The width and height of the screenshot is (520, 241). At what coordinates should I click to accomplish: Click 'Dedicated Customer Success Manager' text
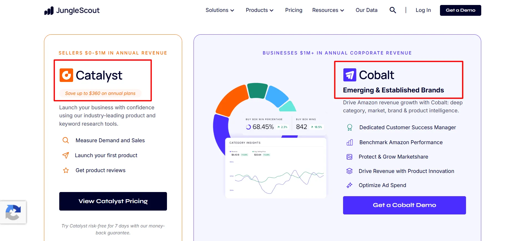pyautogui.click(x=408, y=127)
